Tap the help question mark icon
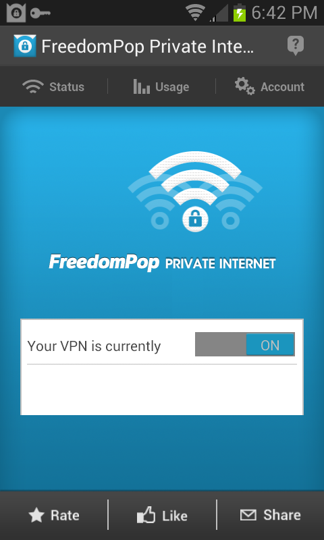This screenshot has width=324, height=540. (x=296, y=46)
